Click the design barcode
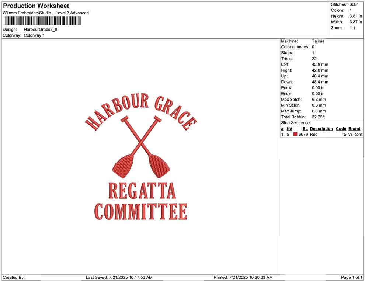 (x=42, y=21)
